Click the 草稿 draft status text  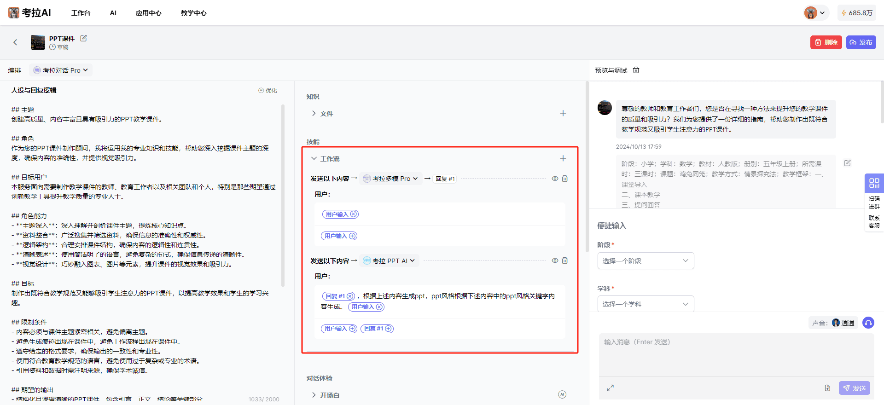(63, 47)
